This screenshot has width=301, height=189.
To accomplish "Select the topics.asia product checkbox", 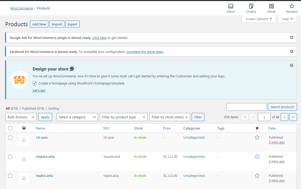I will click(x=10, y=176).
